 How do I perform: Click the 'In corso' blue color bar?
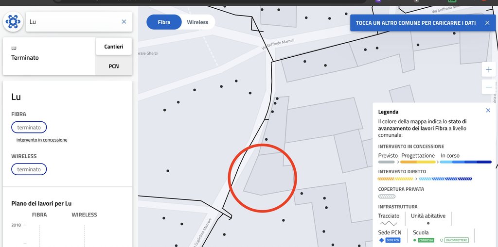(465, 162)
